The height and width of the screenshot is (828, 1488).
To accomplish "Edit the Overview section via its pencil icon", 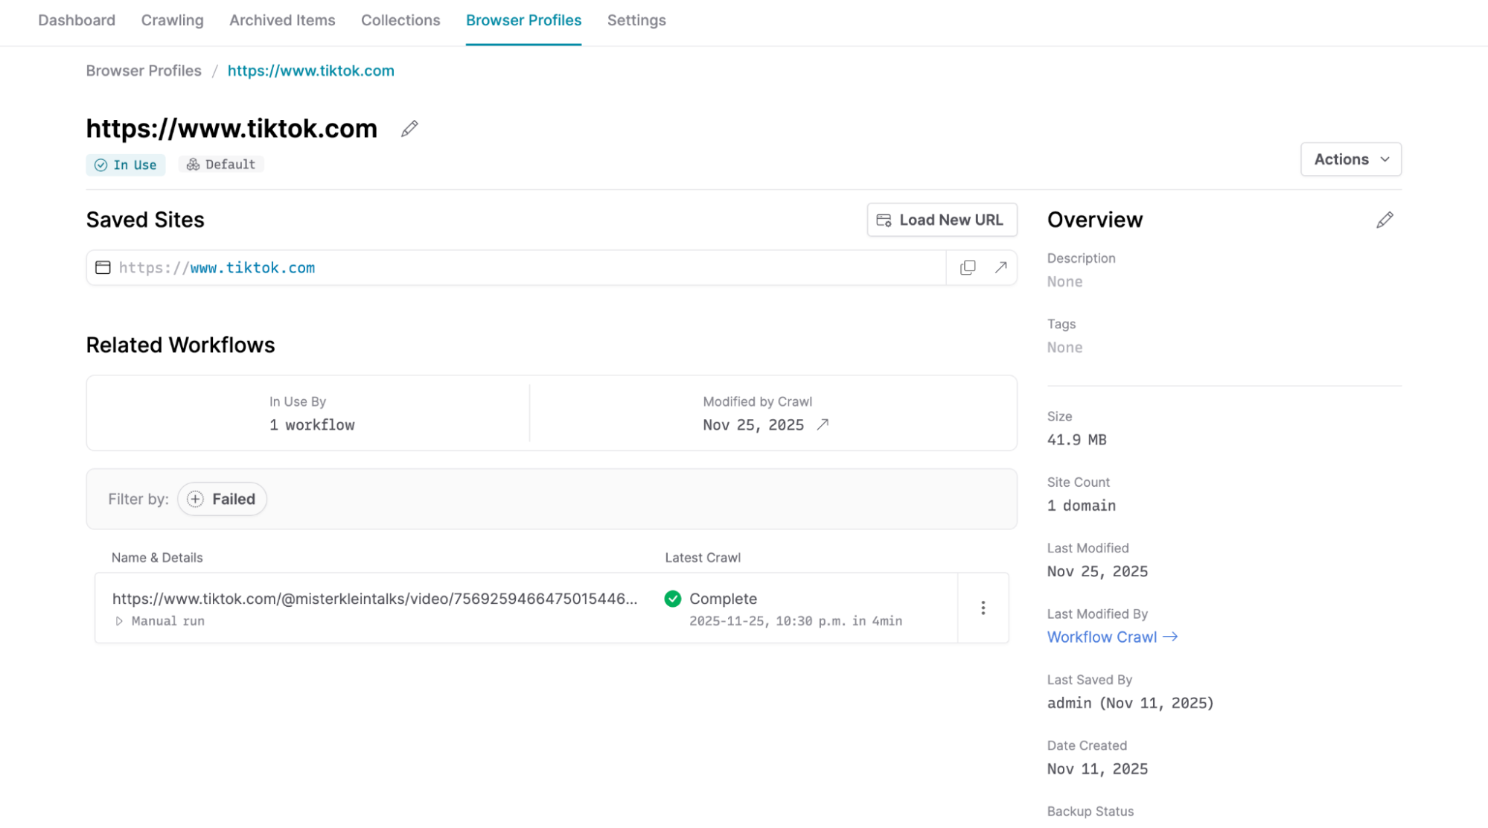I will click(1385, 219).
